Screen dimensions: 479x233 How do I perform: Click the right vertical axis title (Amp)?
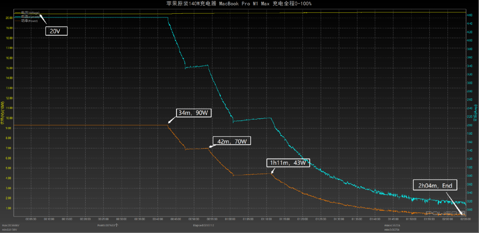(x=476, y=112)
